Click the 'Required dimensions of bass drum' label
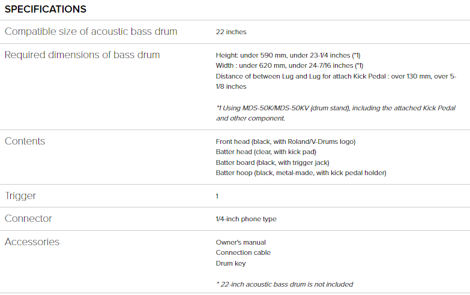Viewport: 470px width, 295px height. [x=82, y=55]
